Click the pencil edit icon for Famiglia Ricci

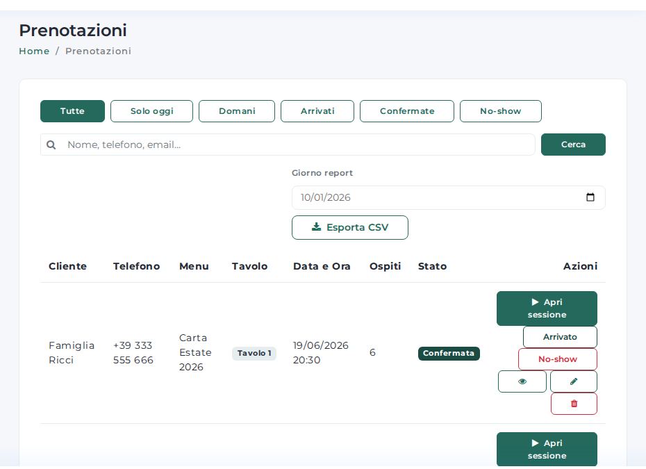tap(574, 381)
